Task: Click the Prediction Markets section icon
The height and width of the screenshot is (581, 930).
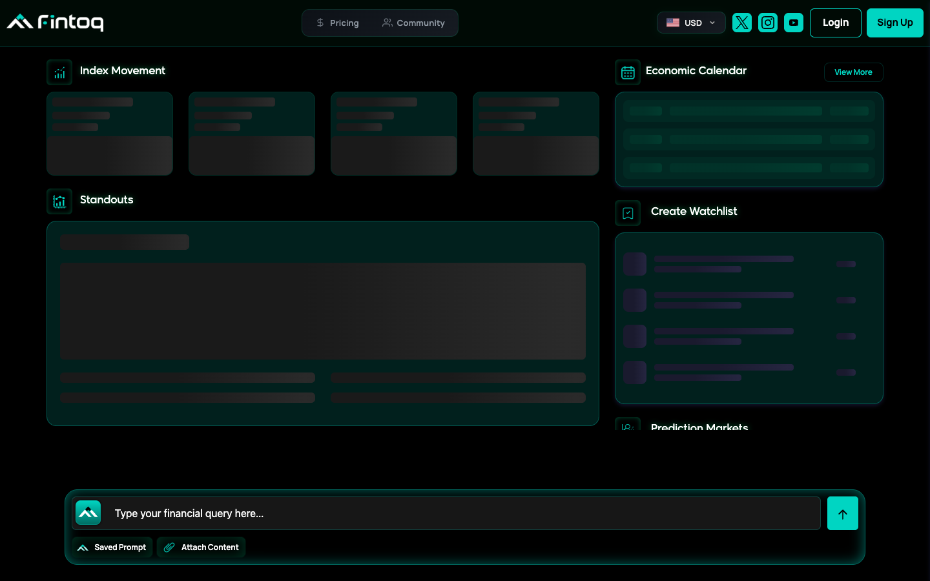Action: click(628, 425)
